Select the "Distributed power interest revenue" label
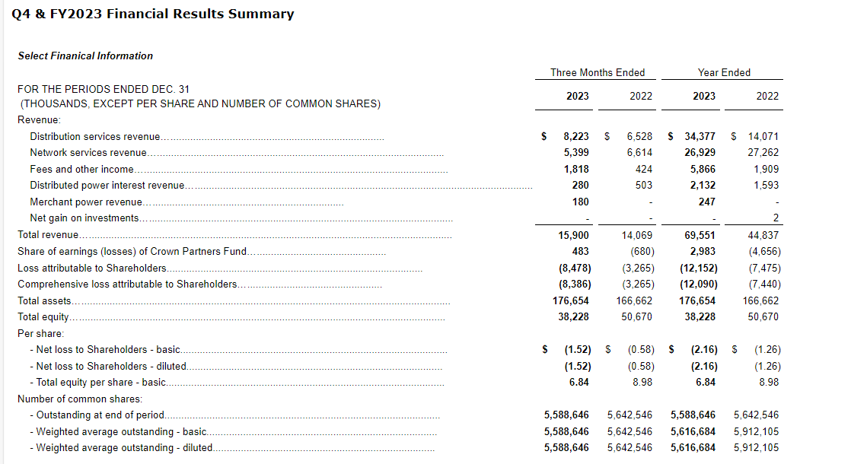The height and width of the screenshot is (464, 851). coord(107,185)
